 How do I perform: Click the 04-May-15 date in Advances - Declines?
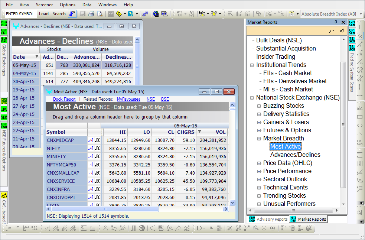25,74
